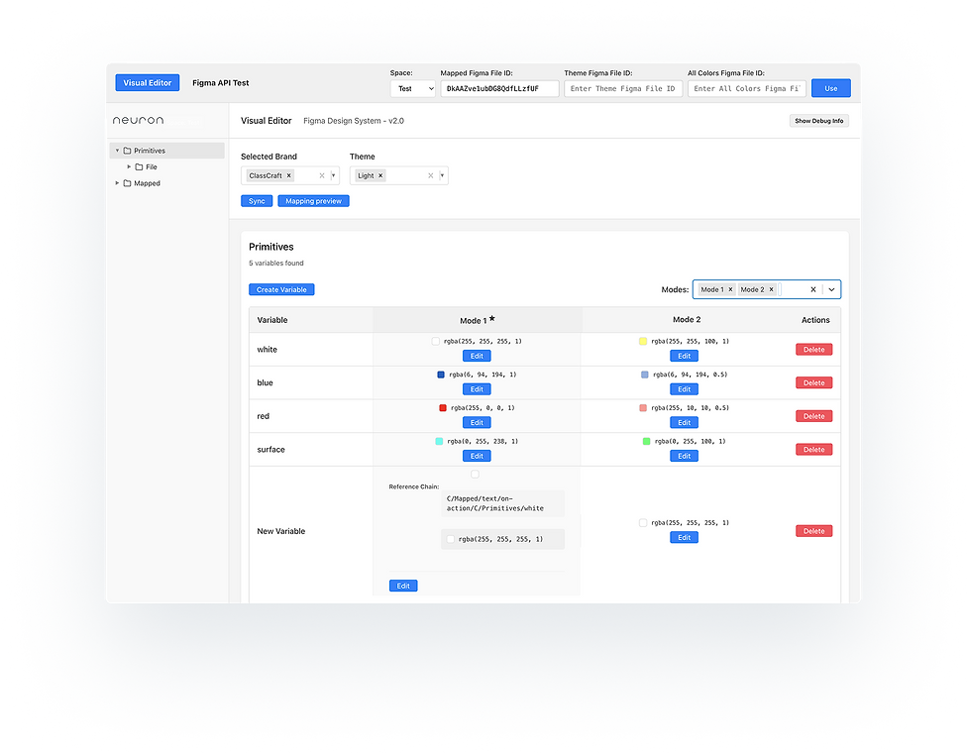Viewport: 967px width, 753px height.
Task: Remove the Light theme tag
Action: tap(380, 175)
